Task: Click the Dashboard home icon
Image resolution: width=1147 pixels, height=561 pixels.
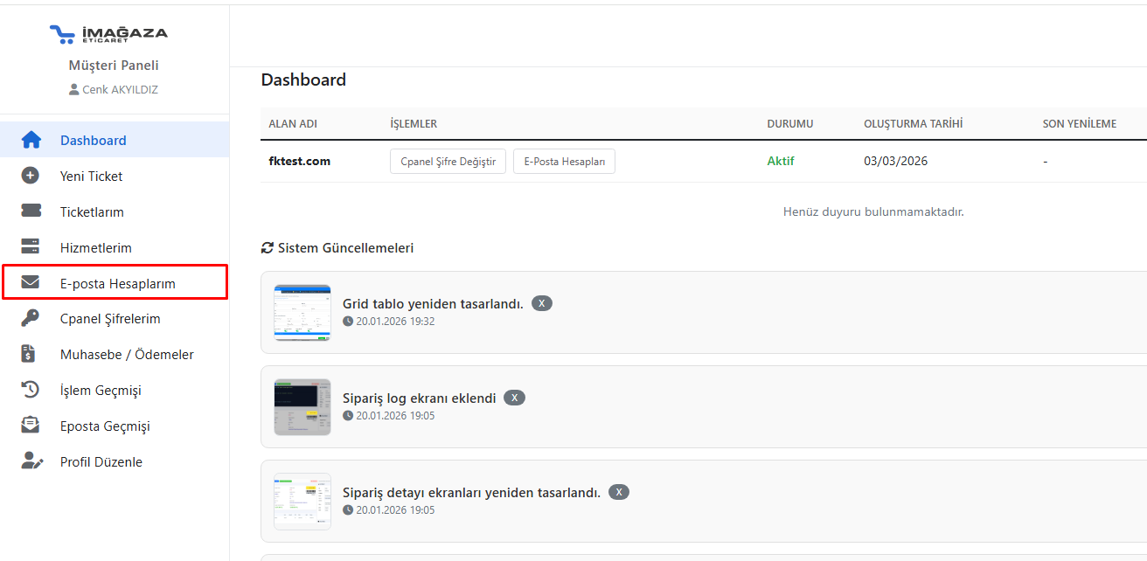Action: point(31,140)
